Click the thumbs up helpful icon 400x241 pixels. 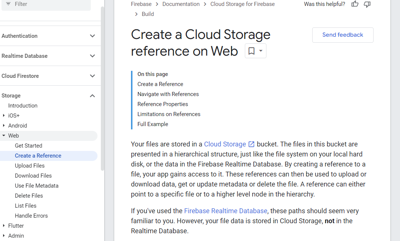tap(355, 4)
